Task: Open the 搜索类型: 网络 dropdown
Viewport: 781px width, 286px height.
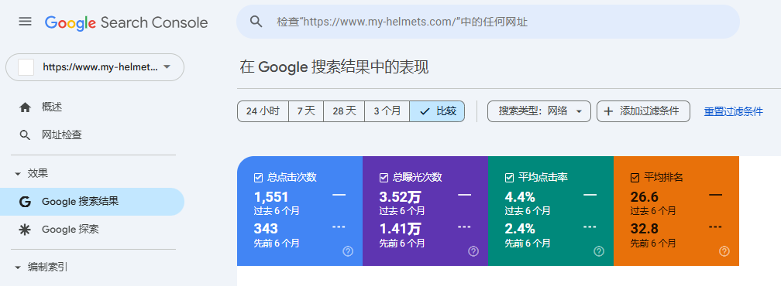Action: [539, 111]
